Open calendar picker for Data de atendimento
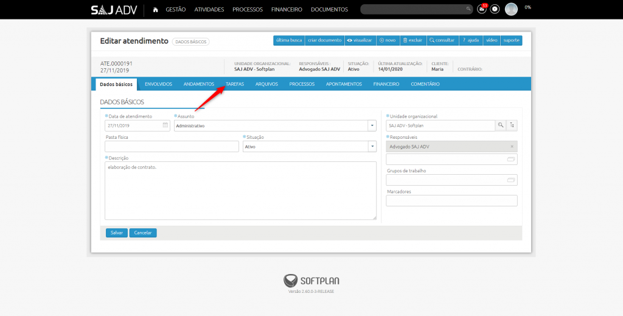The height and width of the screenshot is (316, 623). 165,125
